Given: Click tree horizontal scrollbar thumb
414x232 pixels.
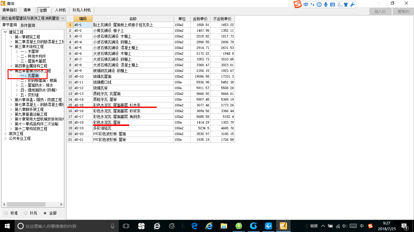Looking at the screenshot, I should click(26, 205).
